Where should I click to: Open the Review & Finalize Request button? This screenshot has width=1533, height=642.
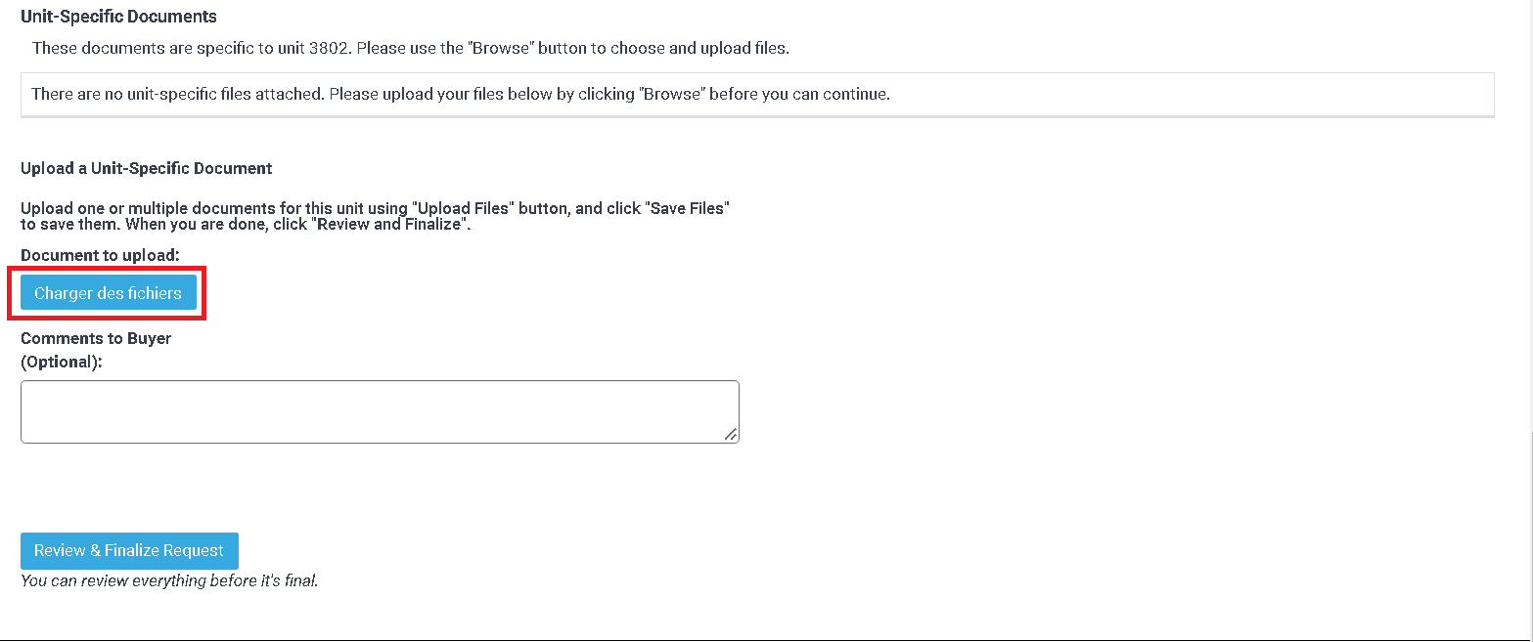129,551
